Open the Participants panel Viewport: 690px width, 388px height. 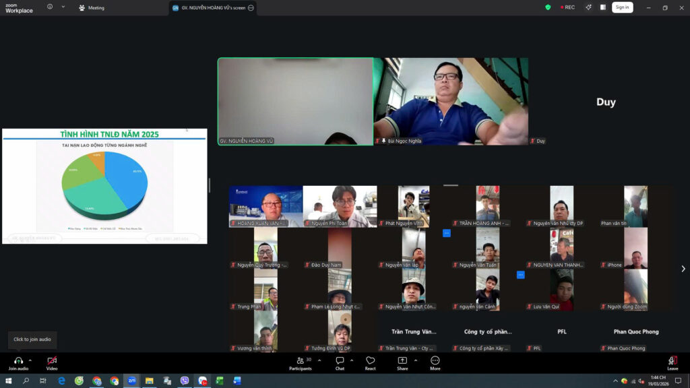301,361
